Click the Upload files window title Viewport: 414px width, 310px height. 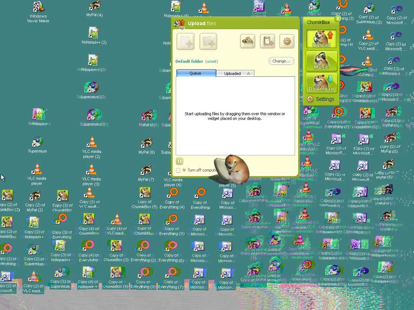click(x=202, y=23)
